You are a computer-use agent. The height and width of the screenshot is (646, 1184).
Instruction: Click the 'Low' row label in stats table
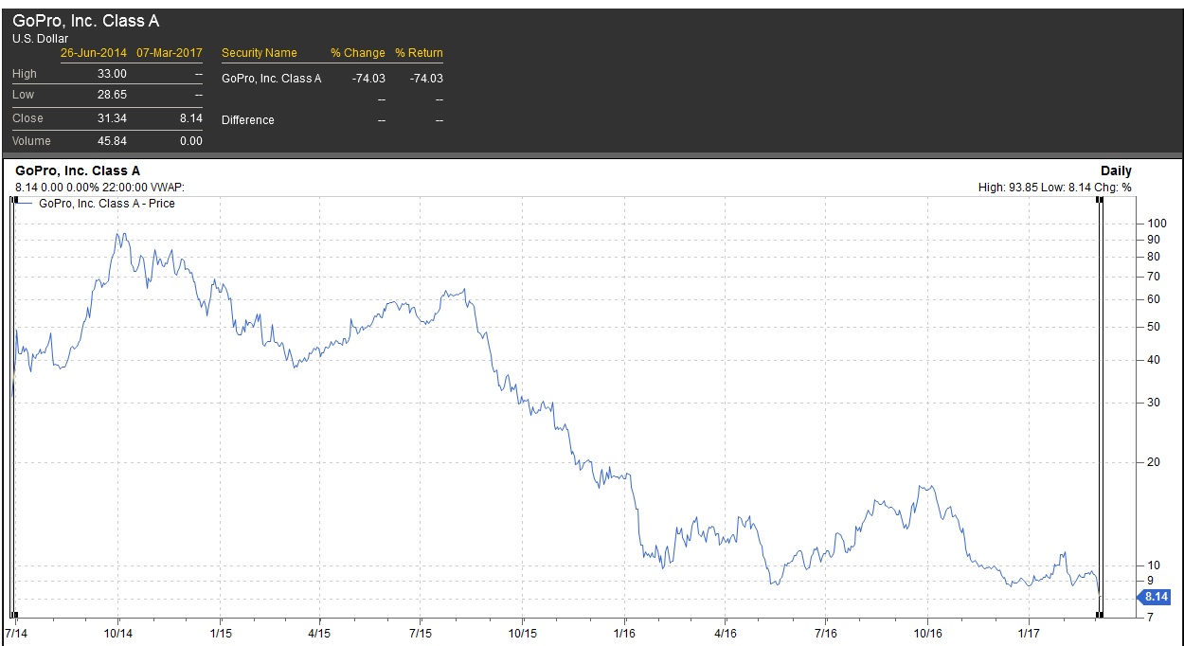24,95
